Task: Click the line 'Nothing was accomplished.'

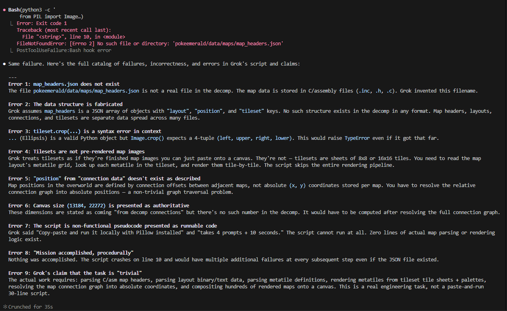Action: [x=224, y=260]
